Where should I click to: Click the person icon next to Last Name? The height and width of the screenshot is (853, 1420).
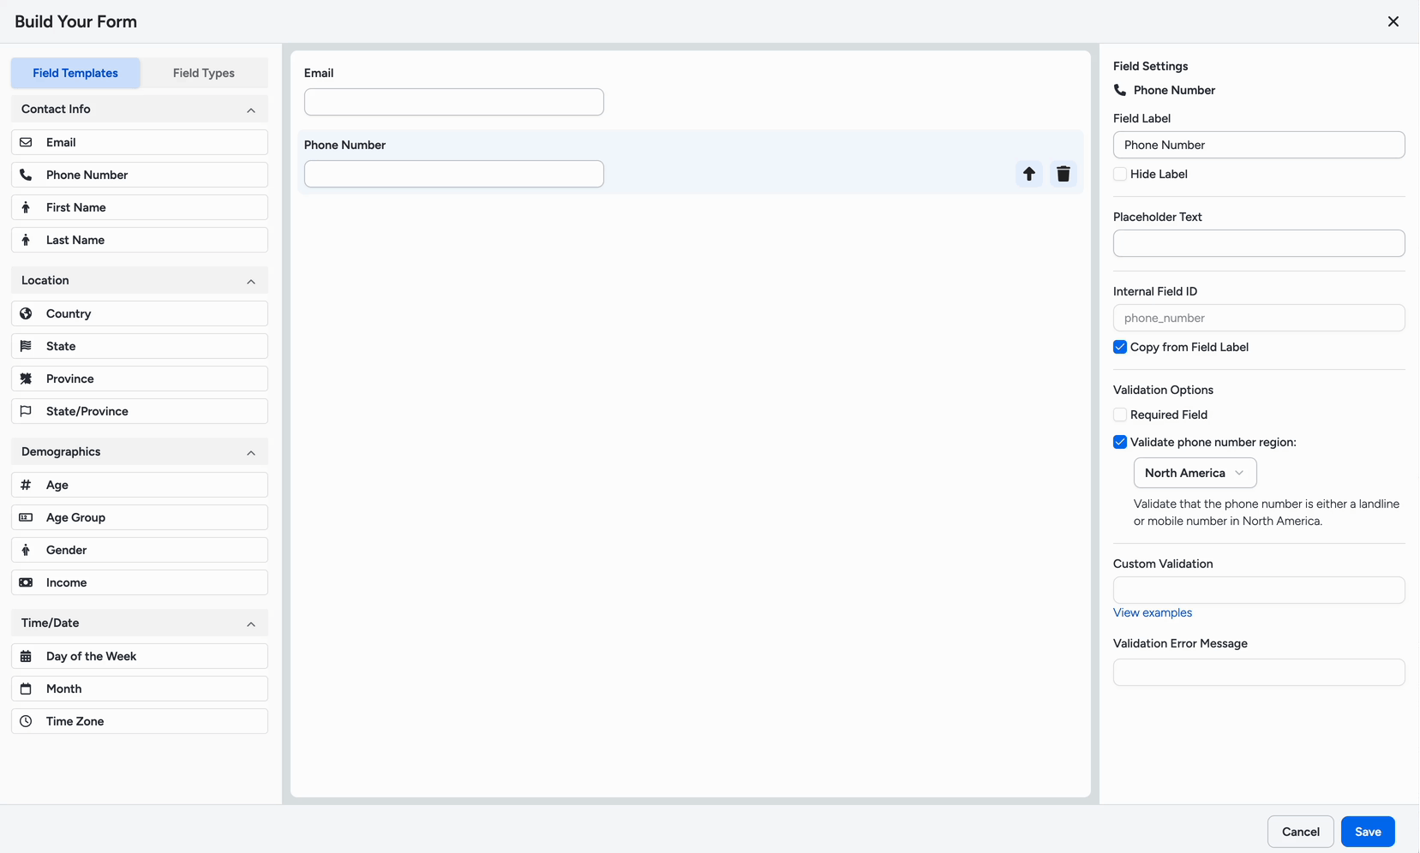26,240
